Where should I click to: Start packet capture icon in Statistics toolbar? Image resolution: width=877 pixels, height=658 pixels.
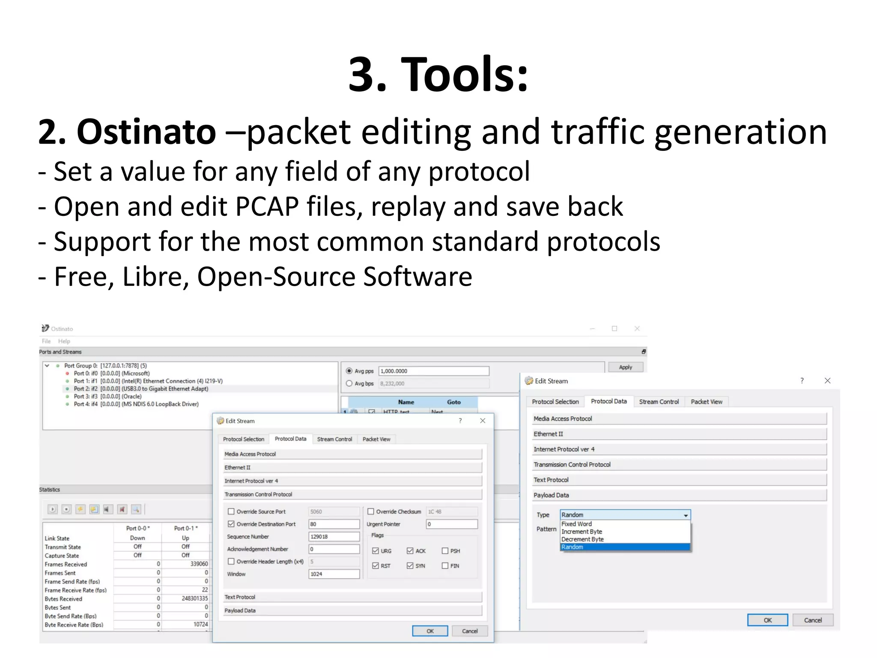point(108,509)
